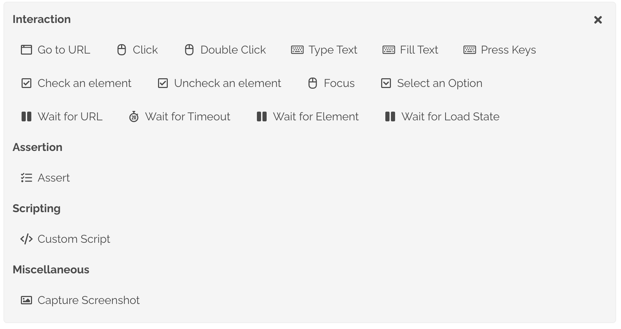Choose the Double Click action
This screenshot has width=621, height=329.
[226, 50]
